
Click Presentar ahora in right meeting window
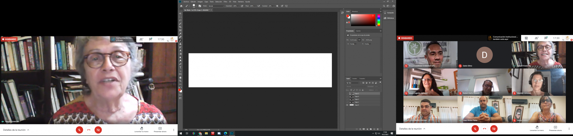tap(555, 129)
